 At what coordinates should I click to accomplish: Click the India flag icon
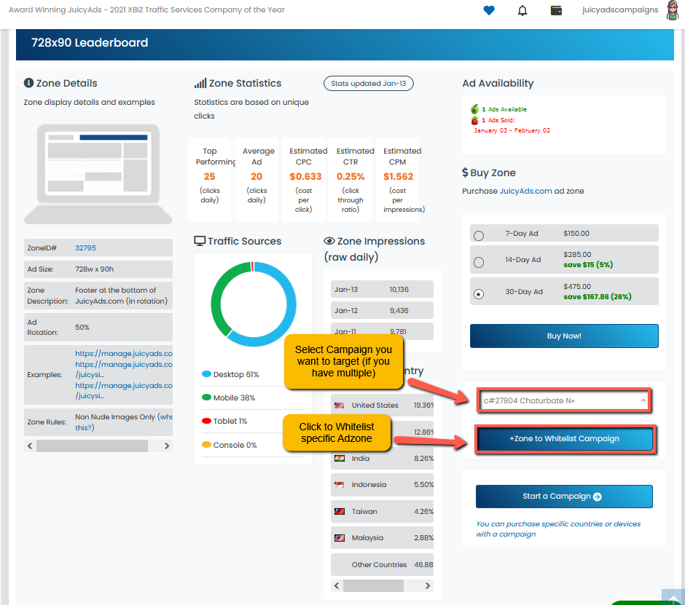[x=340, y=459]
